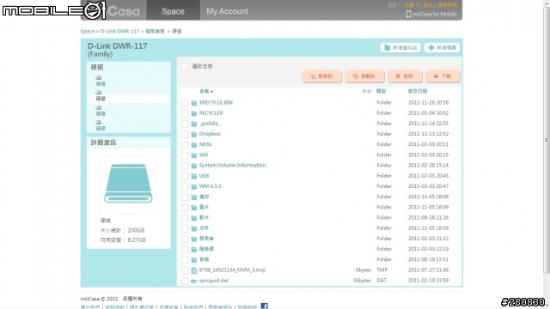Toggle the name column sort arrow

[x=211, y=92]
